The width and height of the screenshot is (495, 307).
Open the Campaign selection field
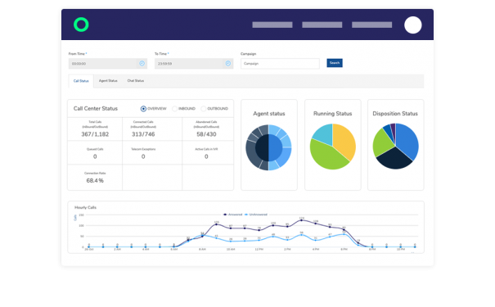click(280, 64)
